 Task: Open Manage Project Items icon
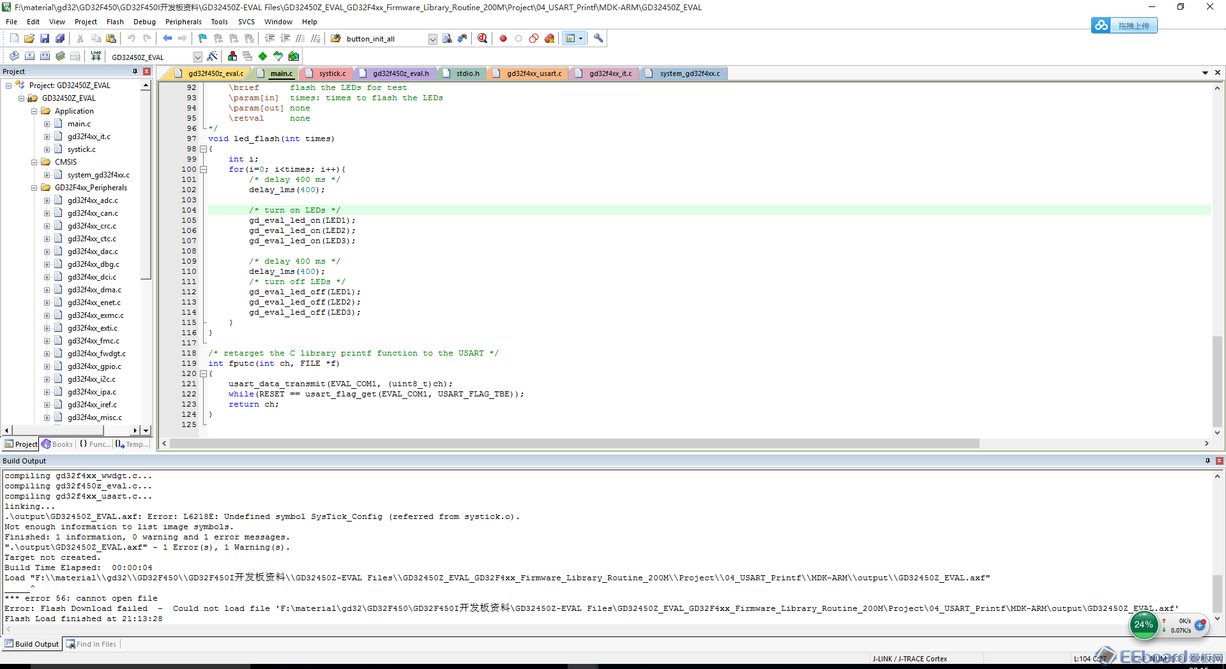pos(232,56)
